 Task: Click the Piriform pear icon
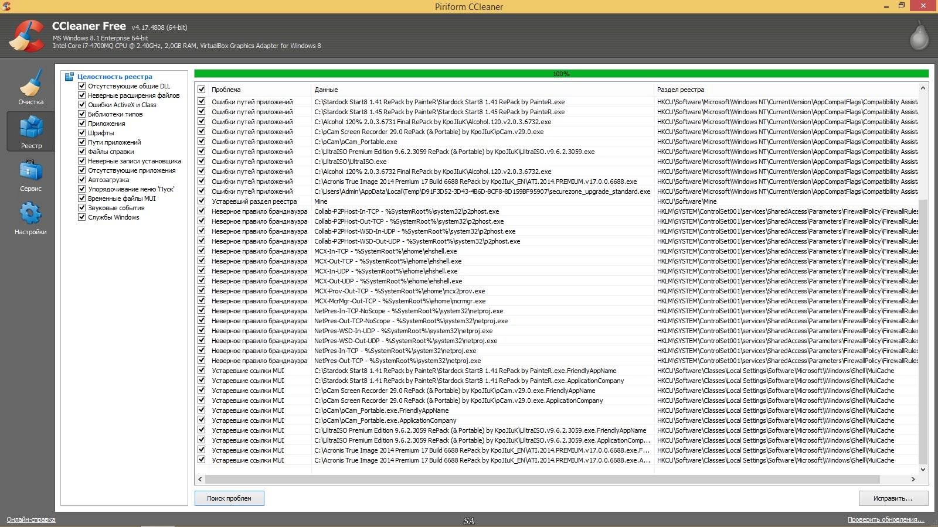(919, 36)
